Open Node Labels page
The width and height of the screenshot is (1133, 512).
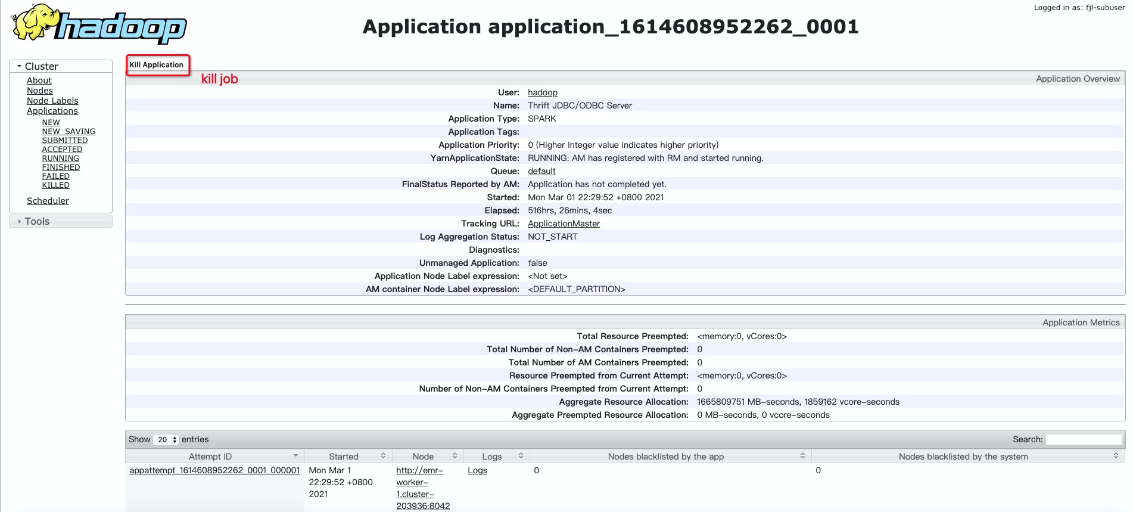52,101
